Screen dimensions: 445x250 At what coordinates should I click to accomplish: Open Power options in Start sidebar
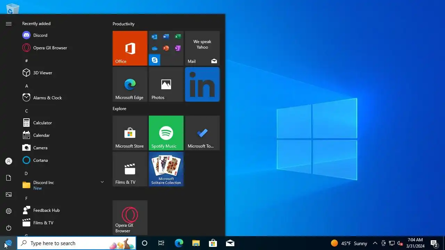(9, 228)
